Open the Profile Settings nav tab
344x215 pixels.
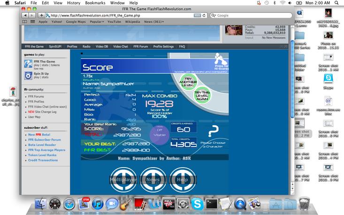pyautogui.click(x=163, y=46)
